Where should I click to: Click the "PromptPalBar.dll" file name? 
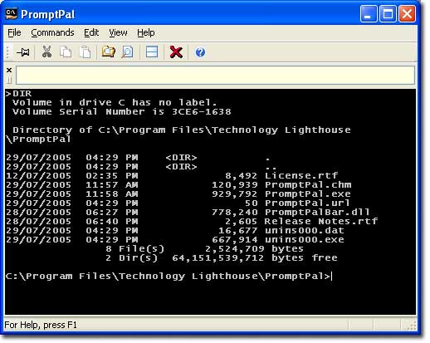[x=317, y=212]
